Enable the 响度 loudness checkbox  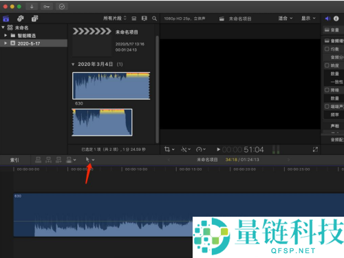(x=327, y=65)
